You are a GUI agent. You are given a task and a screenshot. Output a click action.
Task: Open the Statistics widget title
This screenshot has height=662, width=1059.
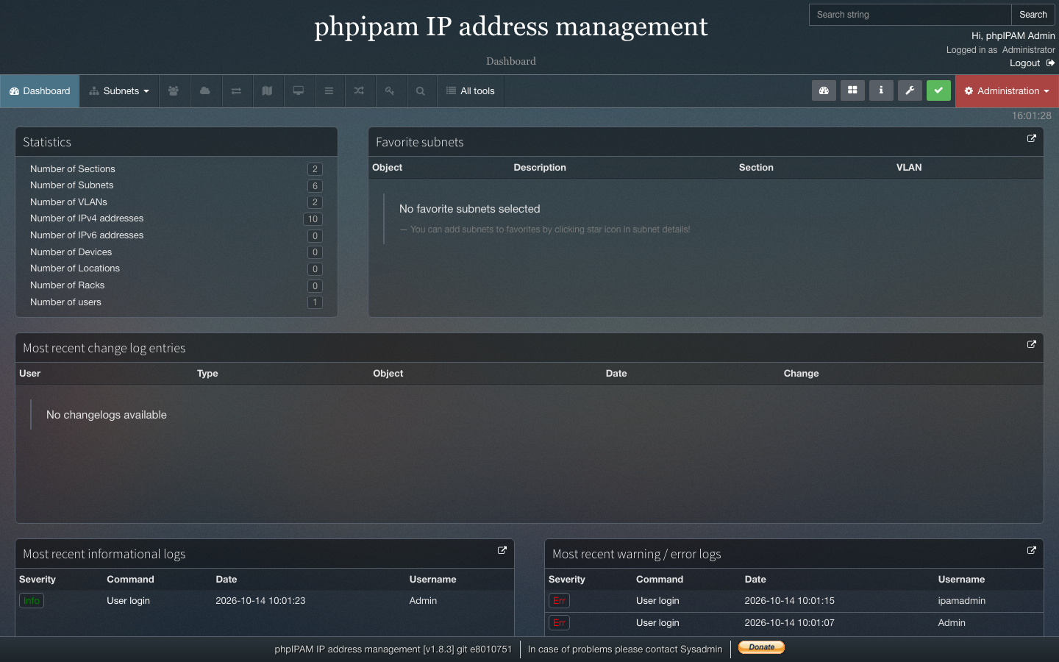(47, 142)
